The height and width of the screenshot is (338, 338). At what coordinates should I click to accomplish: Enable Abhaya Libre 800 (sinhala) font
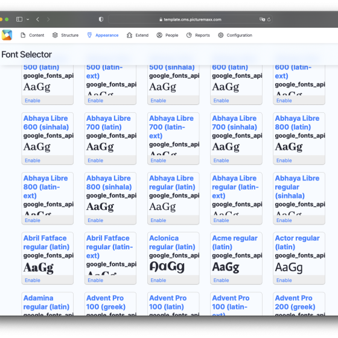95,220
